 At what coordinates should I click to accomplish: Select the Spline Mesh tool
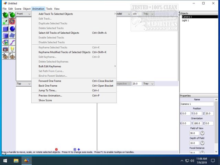(12, 35)
